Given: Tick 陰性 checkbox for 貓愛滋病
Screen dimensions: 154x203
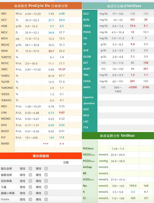Looking at the screenshot, I should coord(30,175).
